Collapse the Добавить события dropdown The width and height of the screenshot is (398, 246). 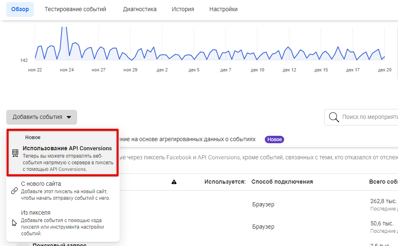coord(42,117)
